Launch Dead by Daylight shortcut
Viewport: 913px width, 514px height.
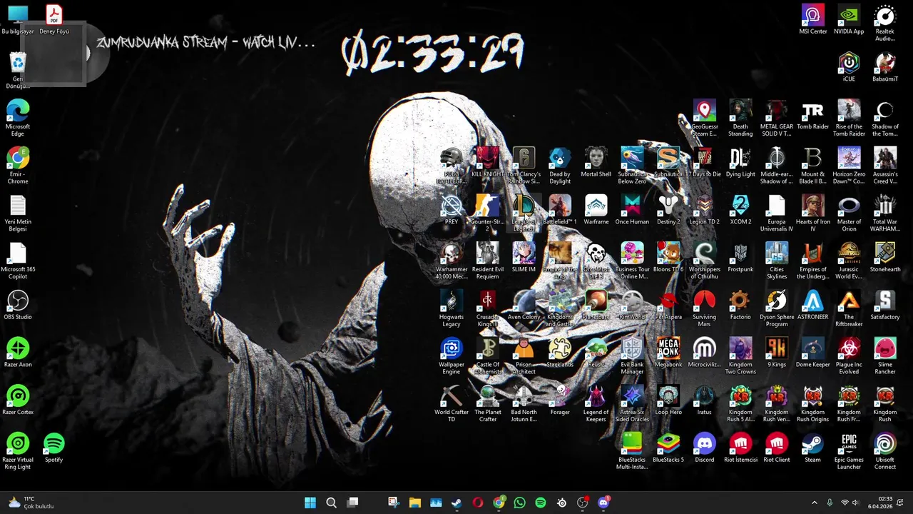click(560, 166)
